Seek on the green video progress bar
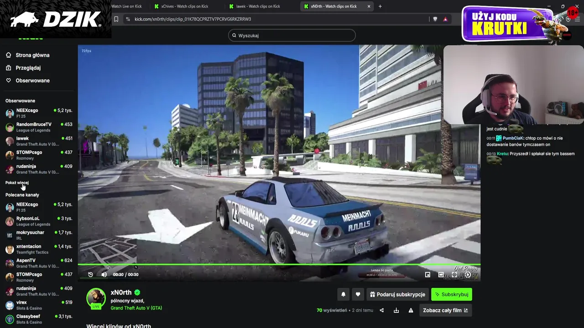Image resolution: width=584 pixels, height=328 pixels. click(279, 265)
